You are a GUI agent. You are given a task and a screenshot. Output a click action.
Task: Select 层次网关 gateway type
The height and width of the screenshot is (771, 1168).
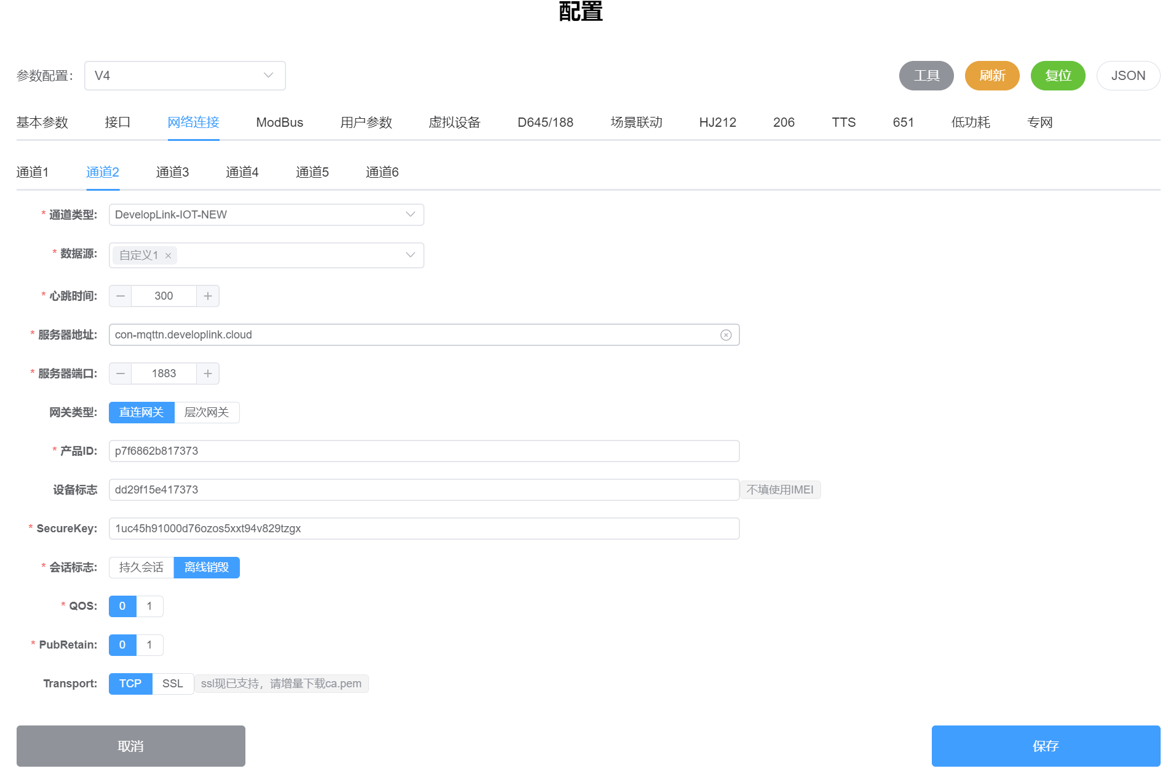click(x=207, y=412)
